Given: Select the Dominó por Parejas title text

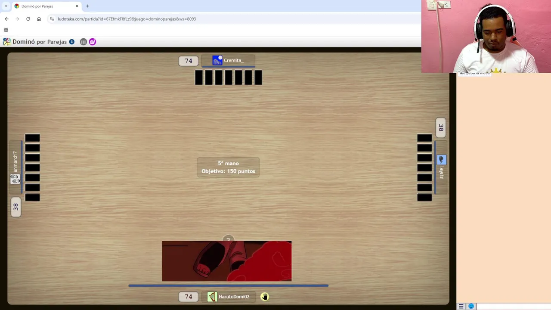Looking at the screenshot, I should (x=40, y=42).
